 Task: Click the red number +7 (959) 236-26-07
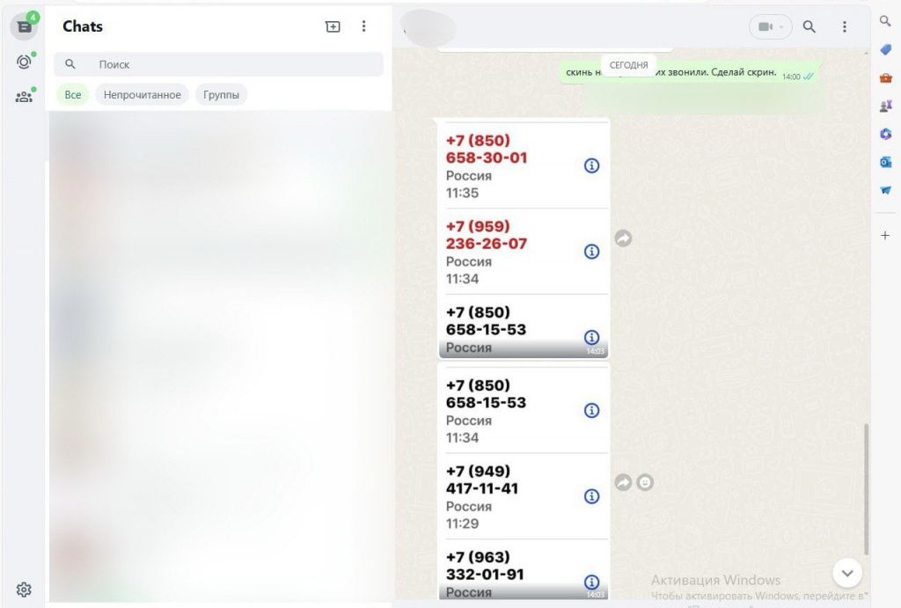click(486, 234)
